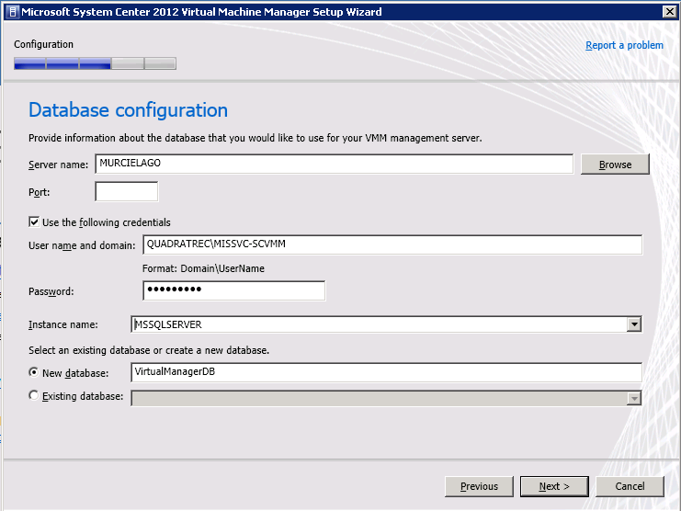This screenshot has height=511, width=681.
Task: Open the Report a problem link
Action: point(624,45)
